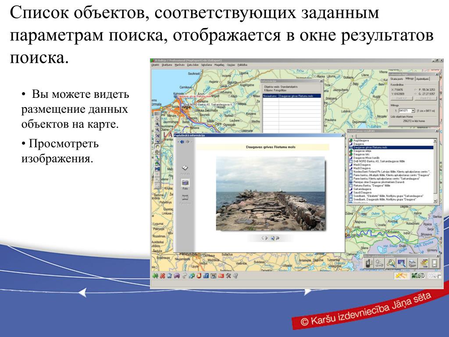
Task: Click the house icon in bottom toolbar
Action: click(x=170, y=276)
